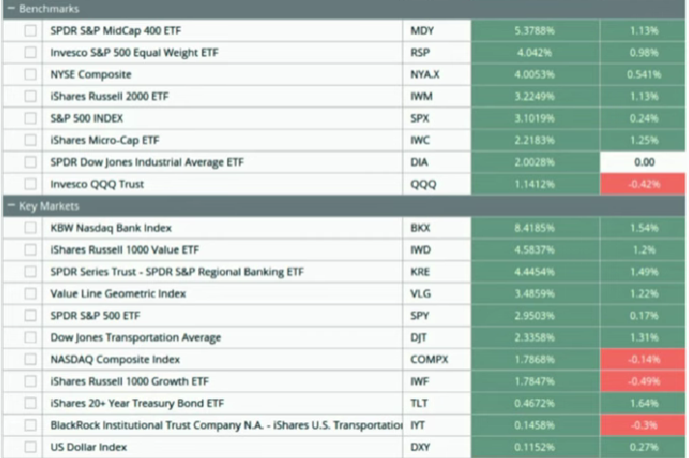The width and height of the screenshot is (689, 458).
Task: Select the TLT ticker symbol
Action: 419,404
